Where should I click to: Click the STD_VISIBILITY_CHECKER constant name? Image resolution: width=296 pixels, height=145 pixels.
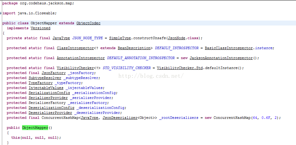click(x=127, y=68)
